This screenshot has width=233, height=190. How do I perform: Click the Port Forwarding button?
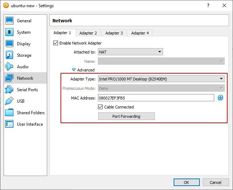tap(126, 116)
